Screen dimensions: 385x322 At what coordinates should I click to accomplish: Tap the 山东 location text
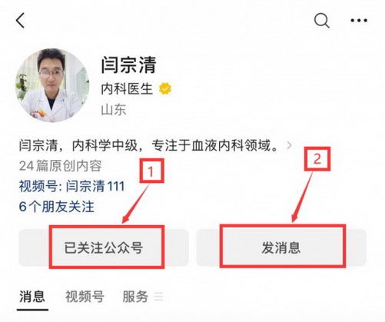114,110
